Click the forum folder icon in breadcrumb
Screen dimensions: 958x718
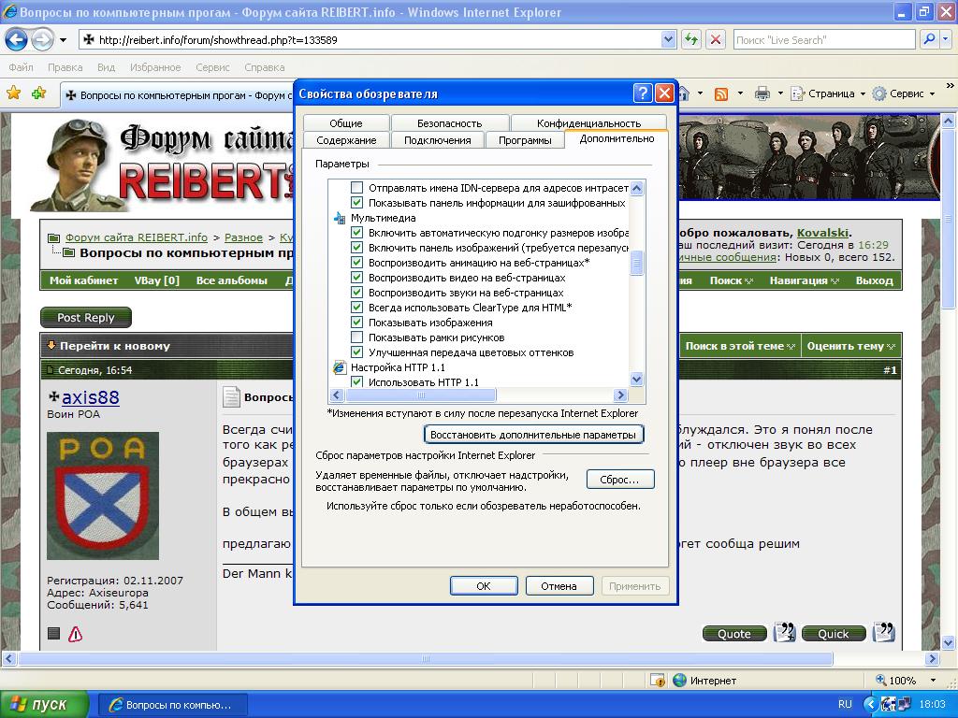pyautogui.click(x=53, y=237)
